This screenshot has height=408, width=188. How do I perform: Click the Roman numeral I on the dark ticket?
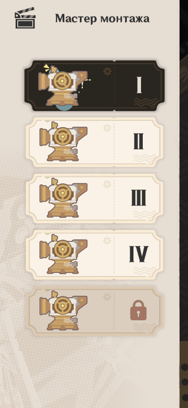[x=139, y=85]
